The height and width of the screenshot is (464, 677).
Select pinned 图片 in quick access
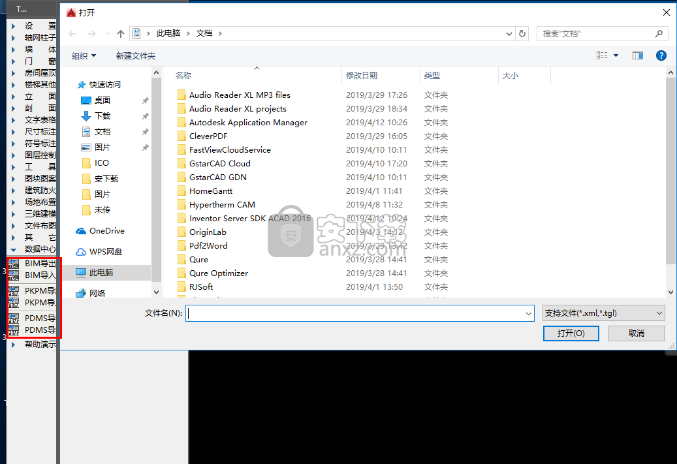tap(96, 147)
